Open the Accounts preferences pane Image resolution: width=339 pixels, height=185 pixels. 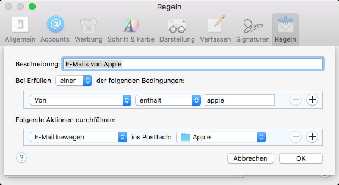coord(55,29)
